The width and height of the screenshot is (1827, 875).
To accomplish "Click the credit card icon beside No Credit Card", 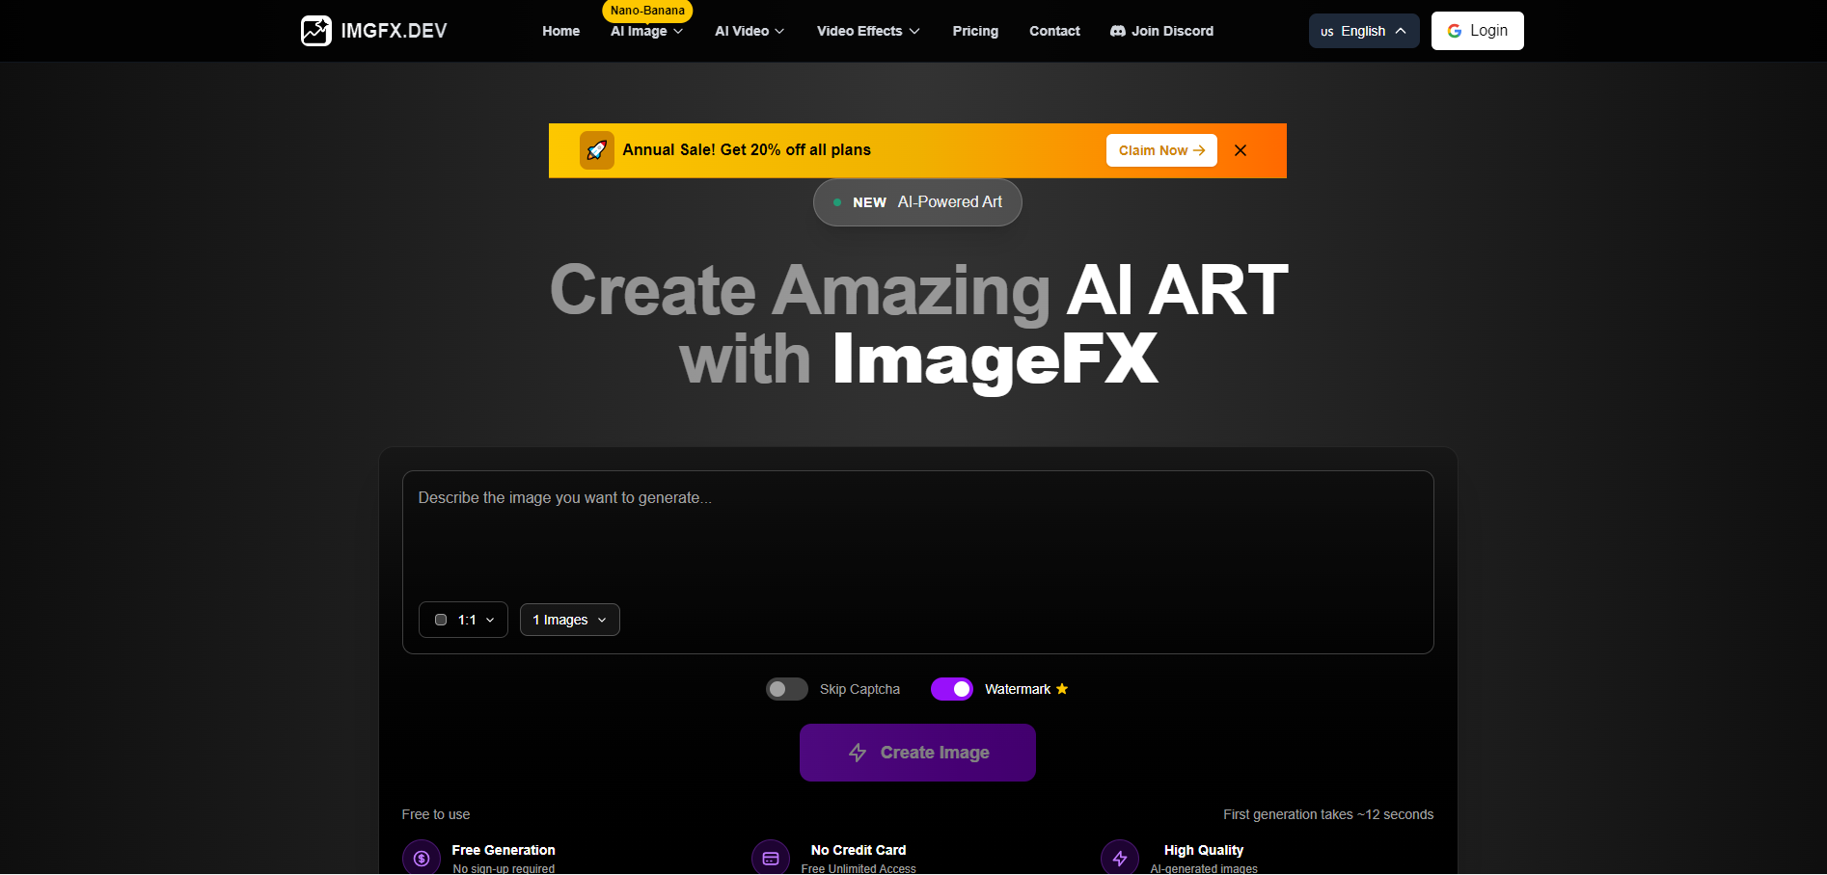I will coord(770,857).
